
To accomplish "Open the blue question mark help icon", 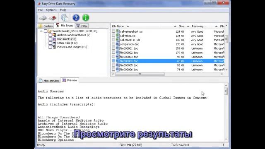I will click(x=76, y=17).
